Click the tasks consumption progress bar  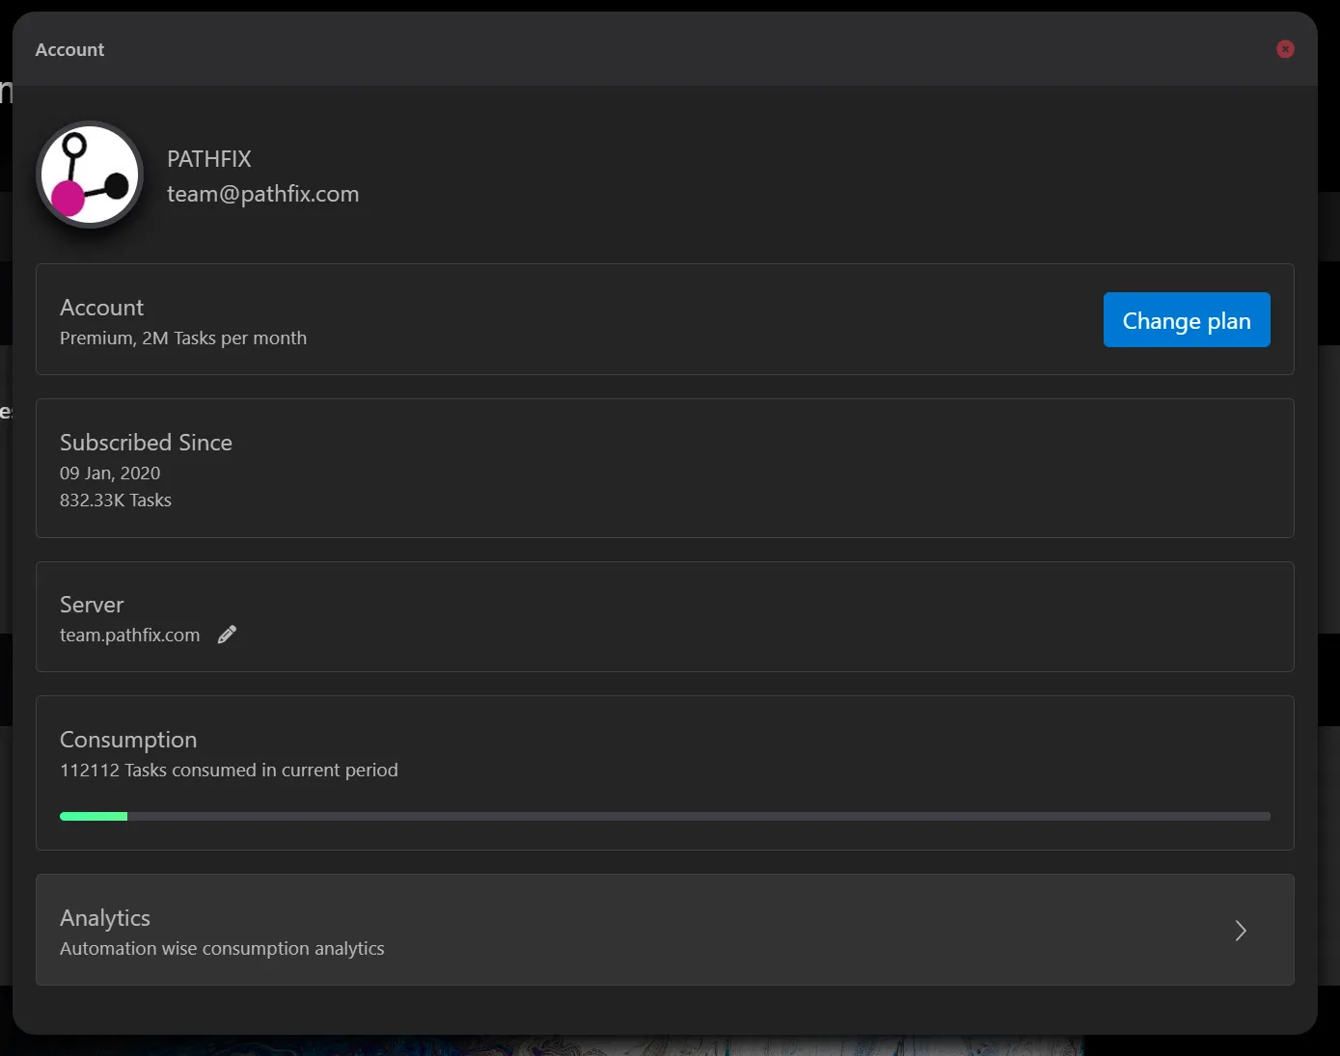665,816
